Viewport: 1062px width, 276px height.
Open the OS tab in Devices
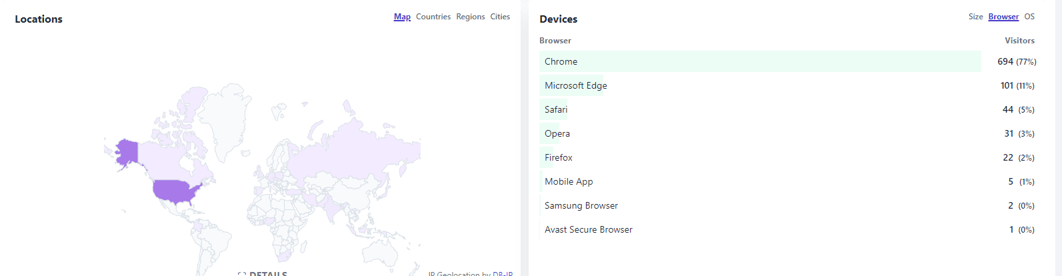(x=1029, y=17)
